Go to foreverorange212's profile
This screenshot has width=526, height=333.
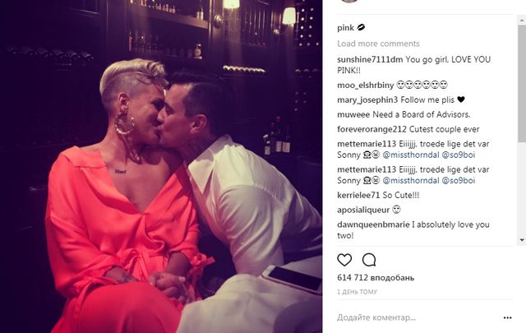pyautogui.click(x=371, y=130)
